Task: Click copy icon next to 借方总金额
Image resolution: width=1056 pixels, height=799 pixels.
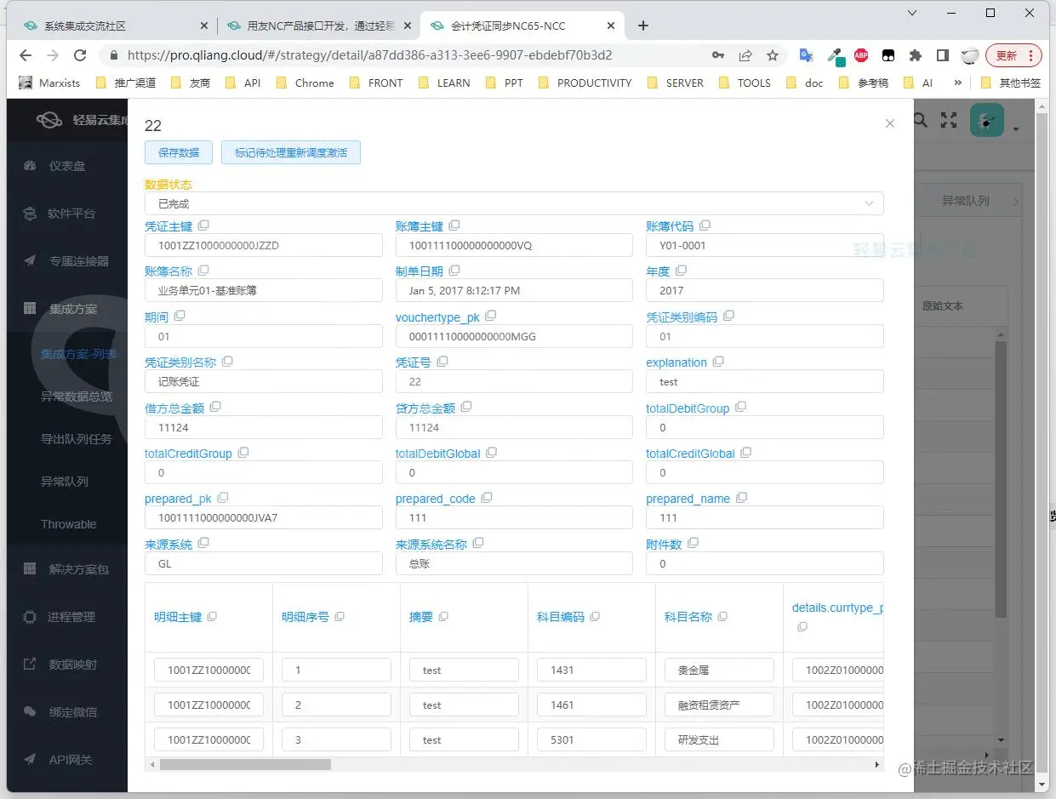Action: coord(215,407)
